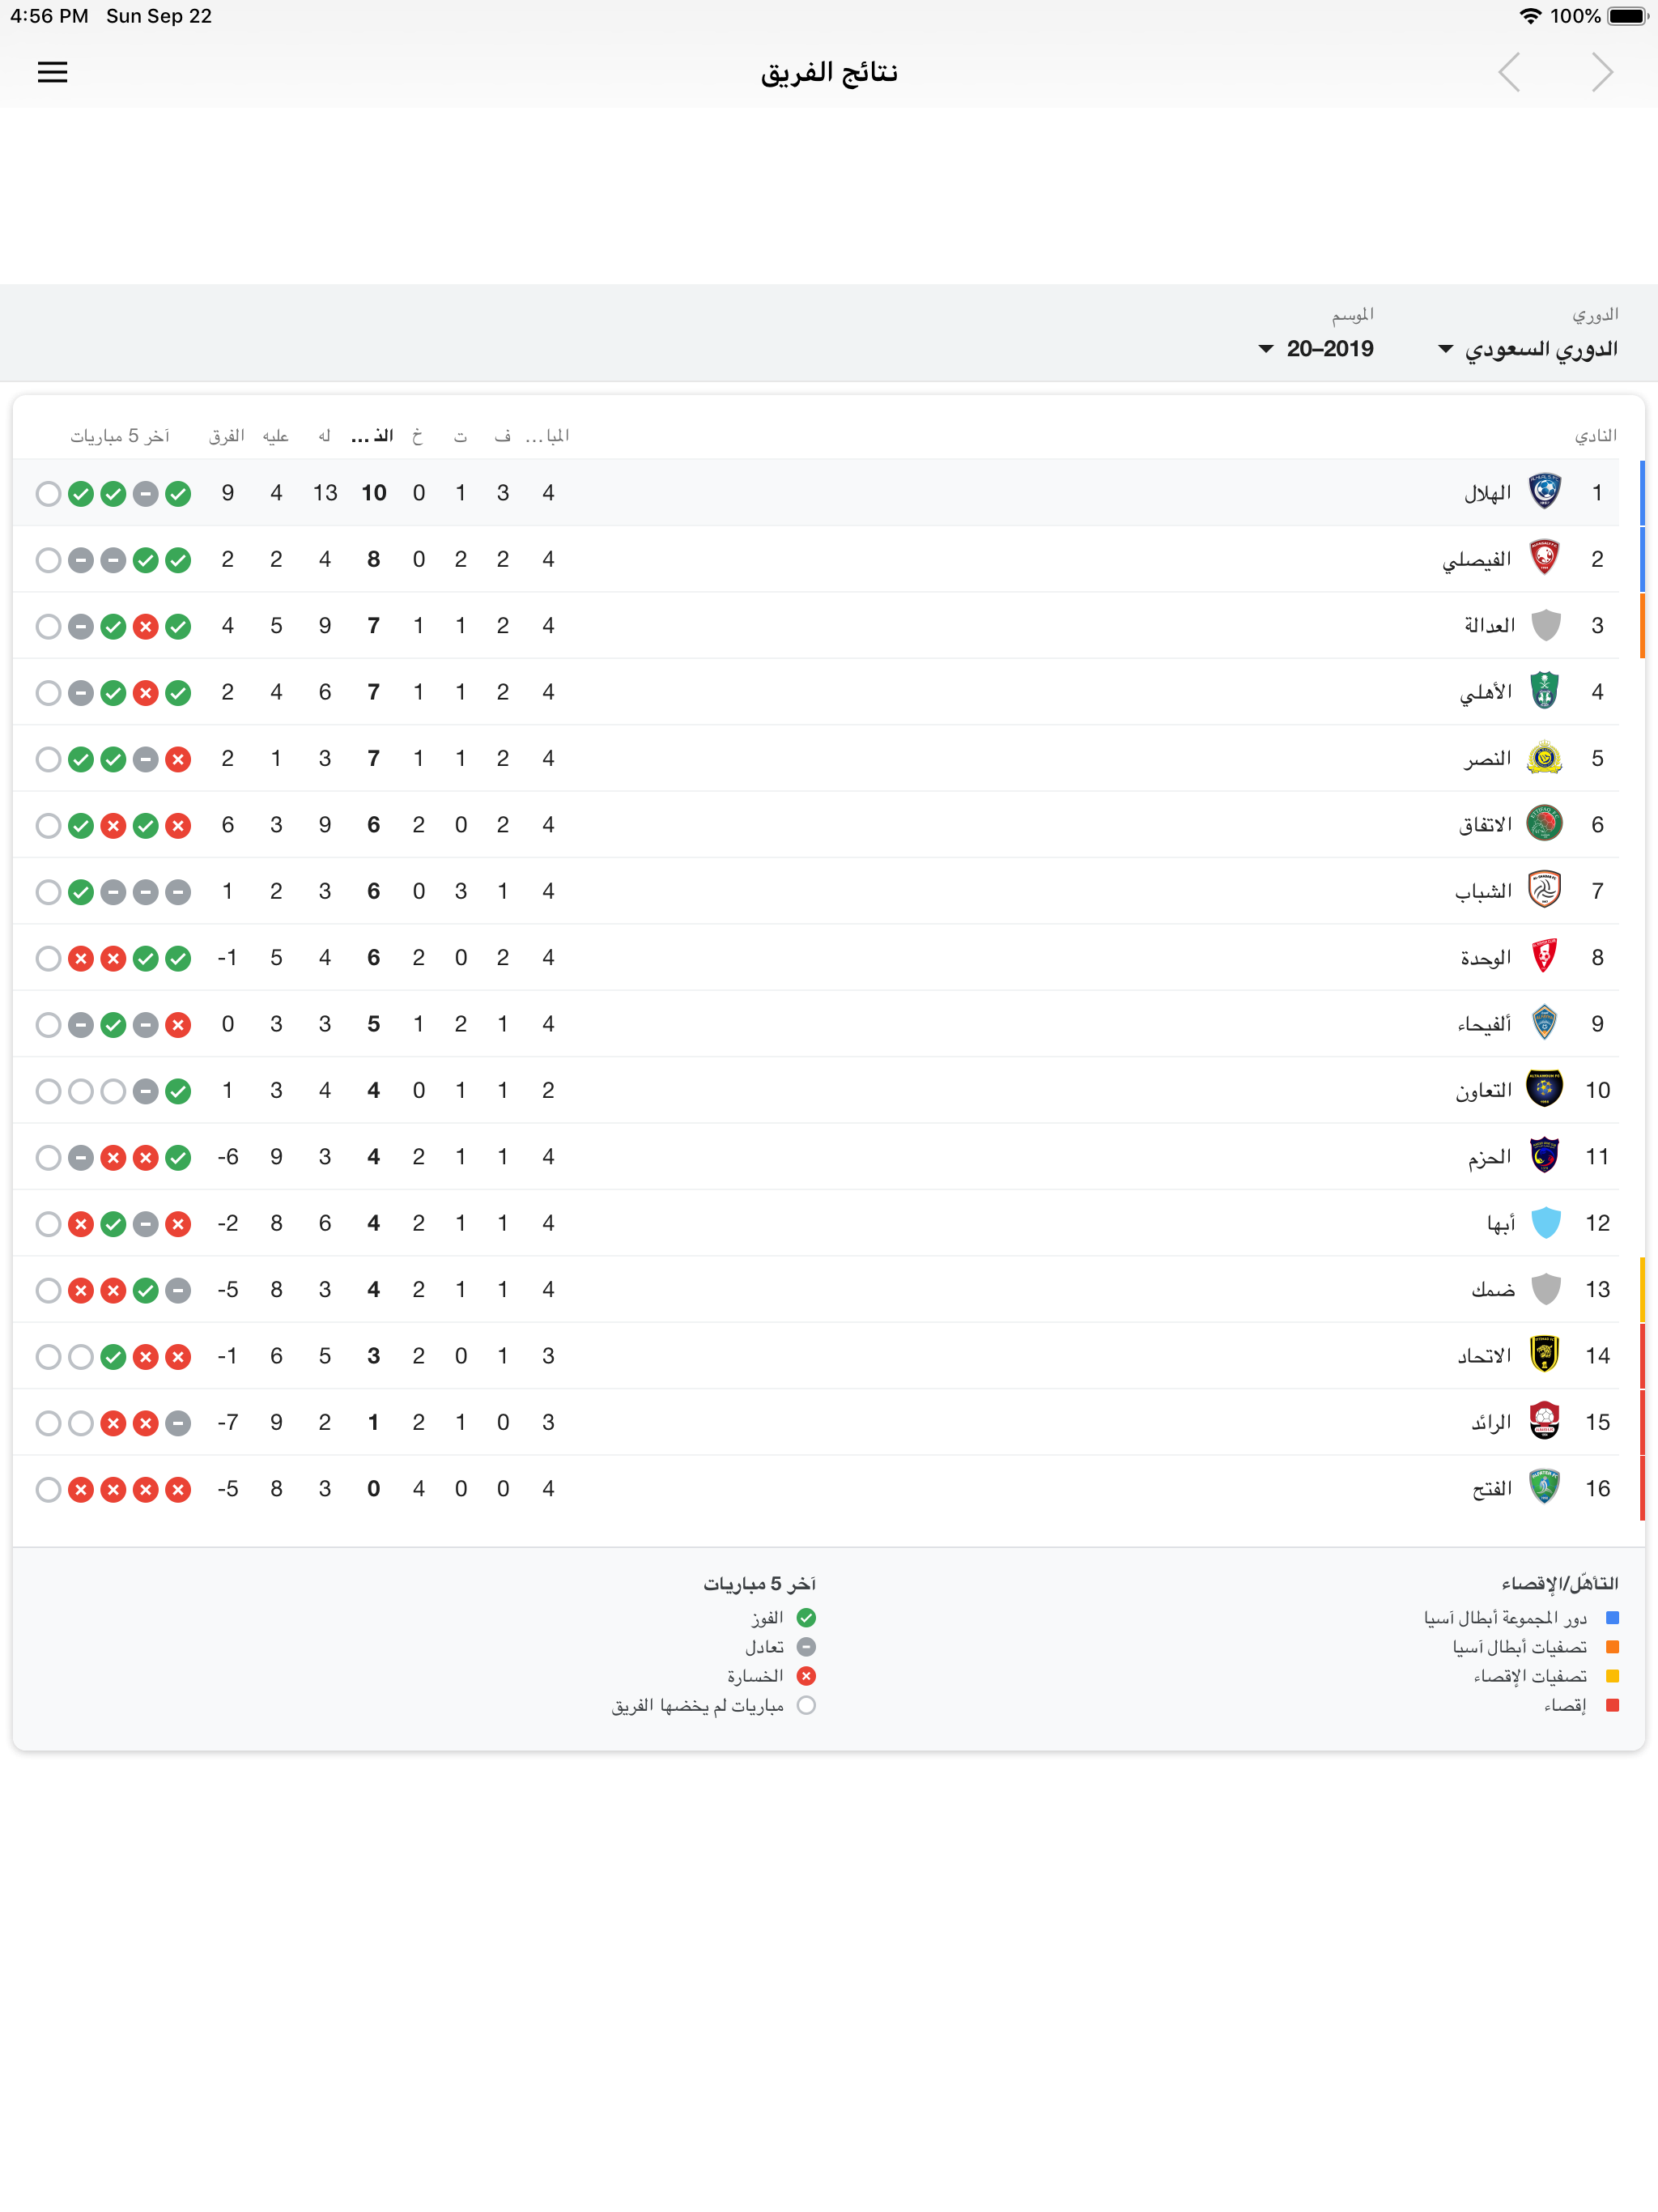This screenshot has width=1658, height=2212.
Task: Tap legend label الخسارة
Action: tap(755, 1676)
